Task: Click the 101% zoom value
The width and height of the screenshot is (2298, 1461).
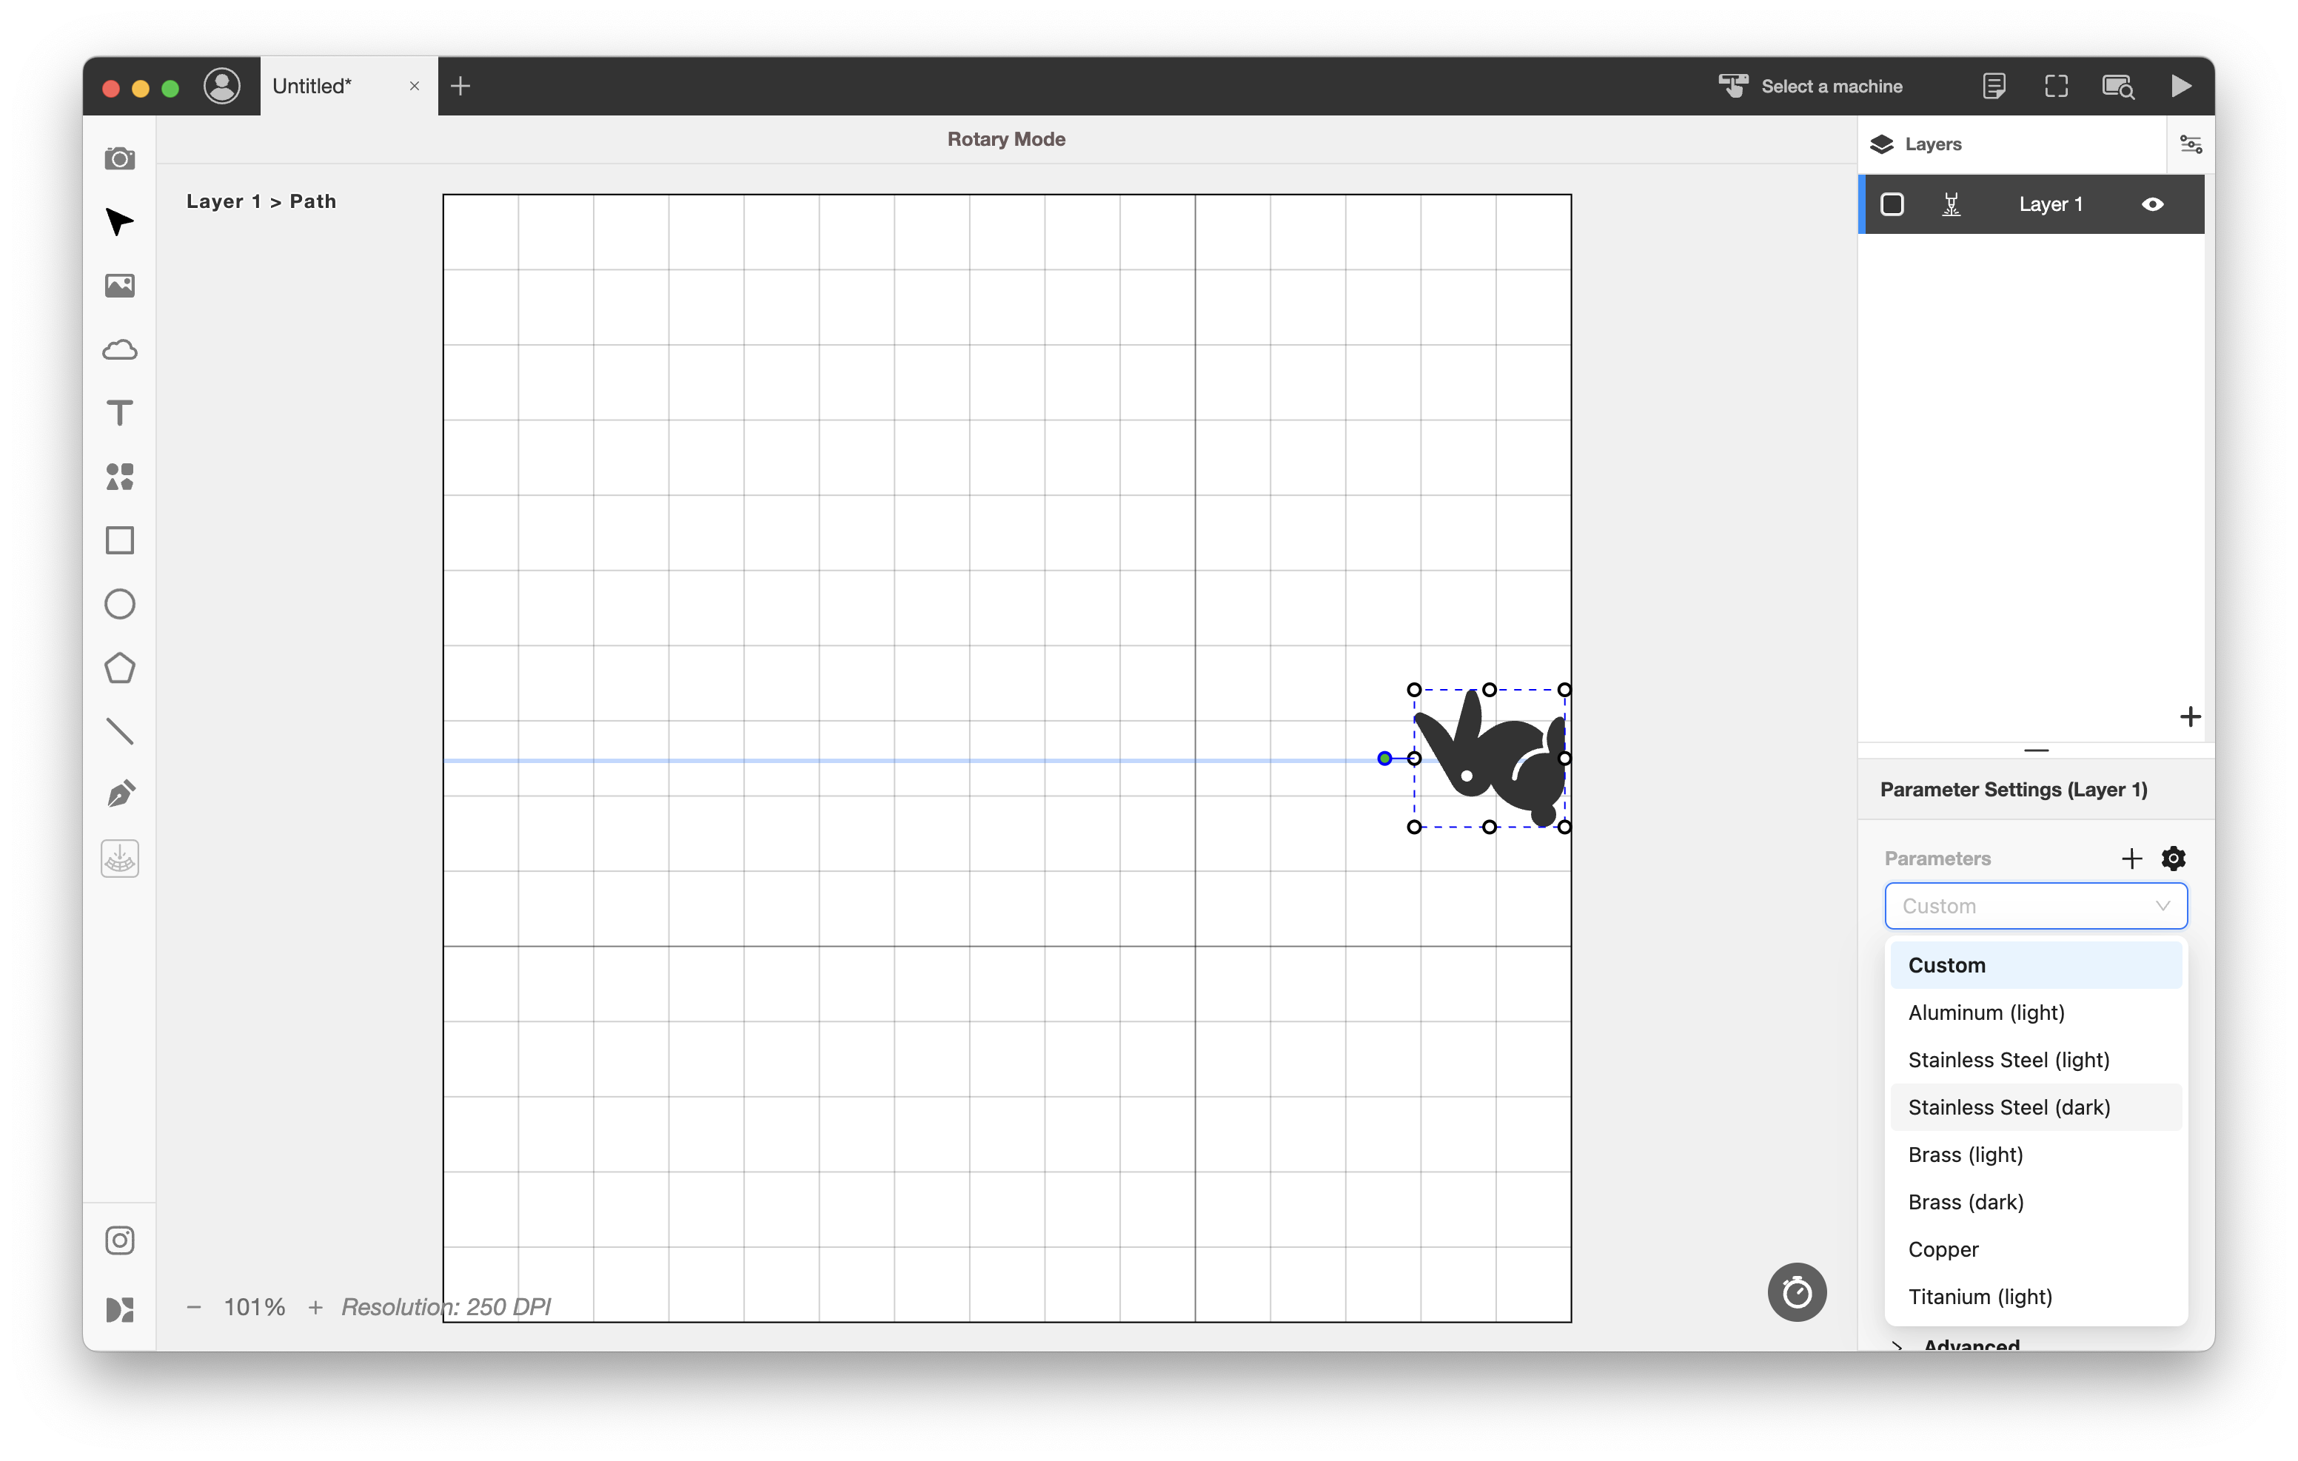Action: pyautogui.click(x=254, y=1306)
